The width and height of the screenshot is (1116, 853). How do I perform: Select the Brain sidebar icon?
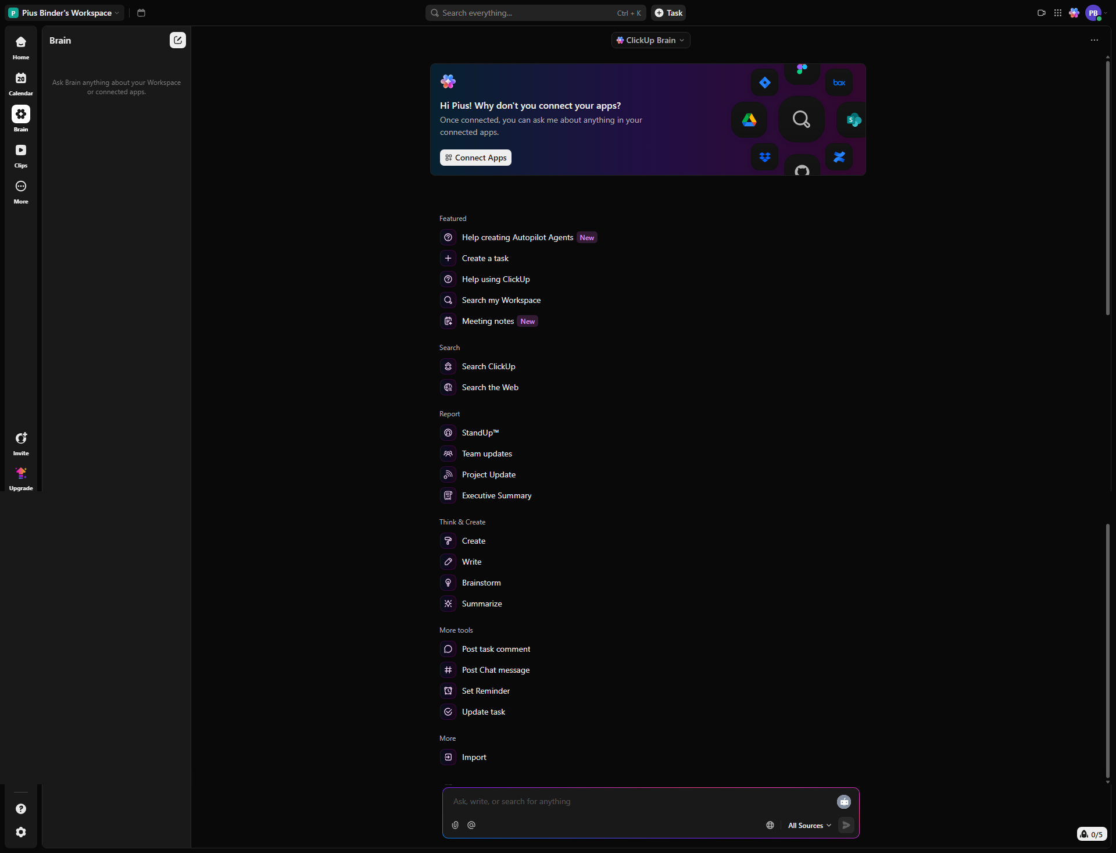click(x=21, y=120)
